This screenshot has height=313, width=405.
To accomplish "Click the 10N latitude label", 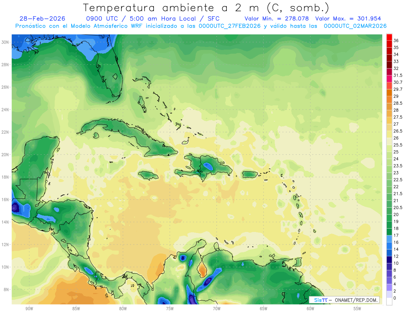I will coord(5,267).
